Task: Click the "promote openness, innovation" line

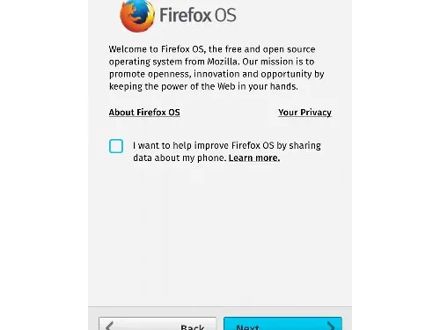Action: [x=216, y=74]
